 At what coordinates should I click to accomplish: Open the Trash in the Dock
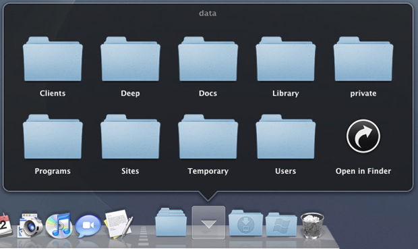point(312,225)
